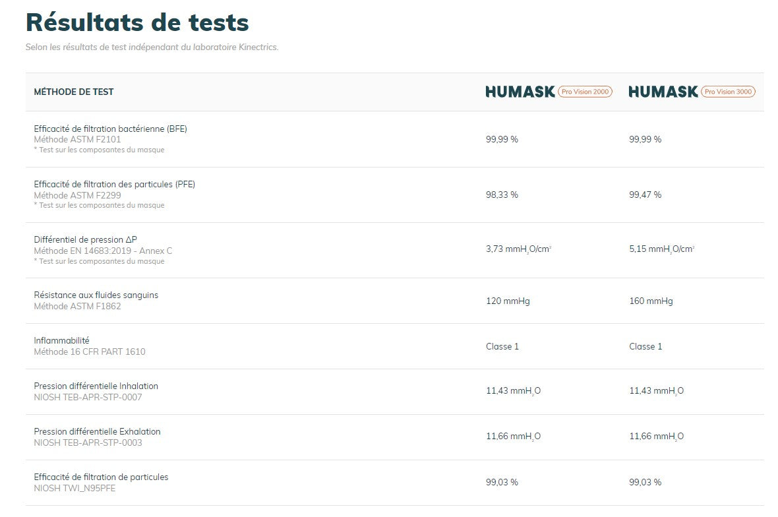Select the Pro Vision 2000 badge
The image size is (778, 517).
point(585,92)
